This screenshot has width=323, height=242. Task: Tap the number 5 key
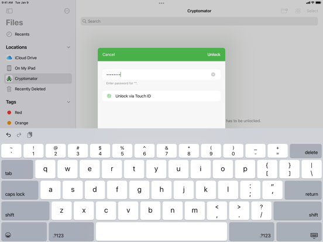pos(122,151)
